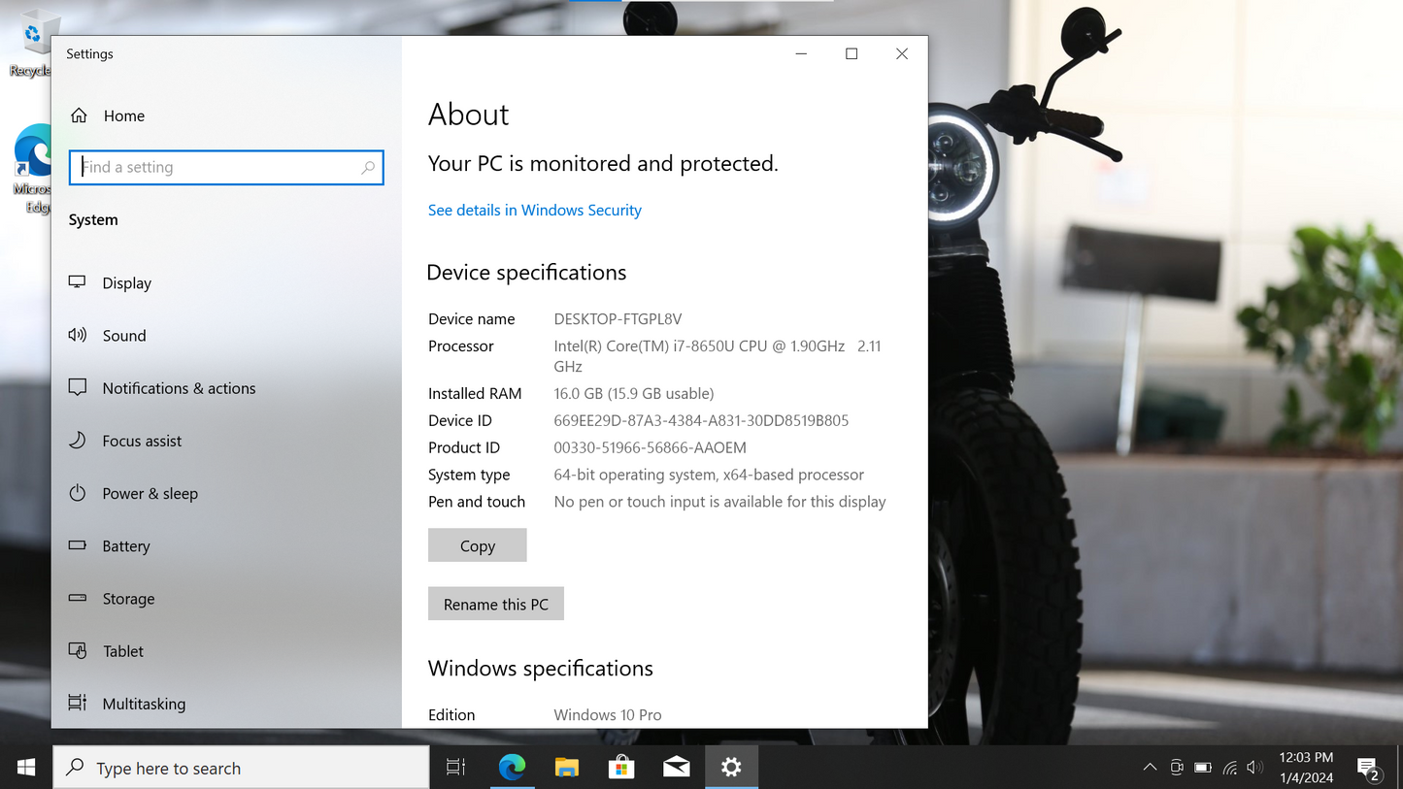Click the volume icon in the tray

[x=1254, y=767]
